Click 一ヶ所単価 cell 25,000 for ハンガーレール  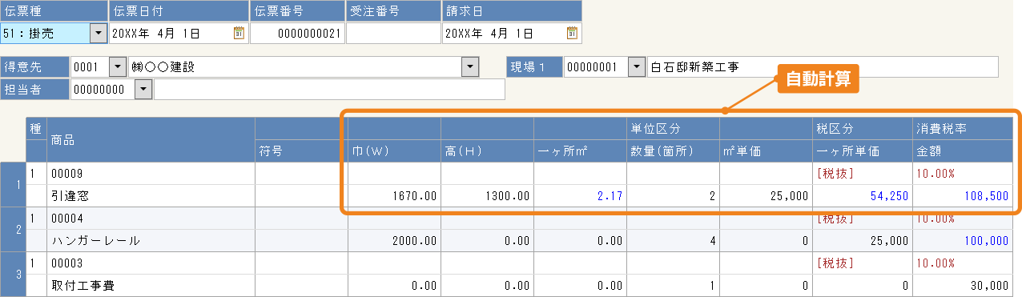coord(863,240)
